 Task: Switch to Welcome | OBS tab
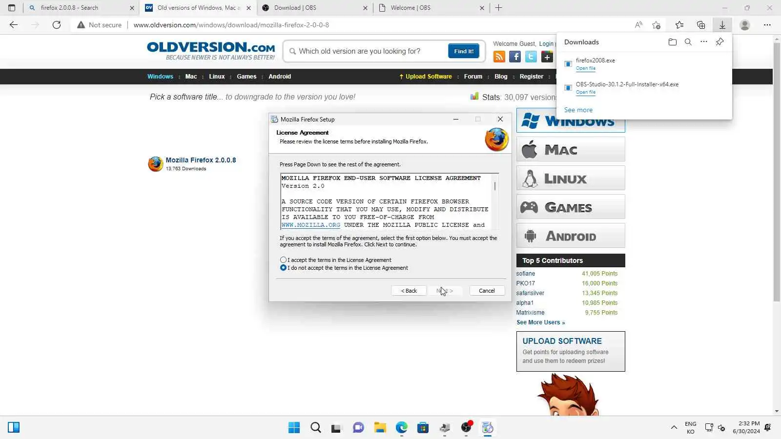pos(431,8)
